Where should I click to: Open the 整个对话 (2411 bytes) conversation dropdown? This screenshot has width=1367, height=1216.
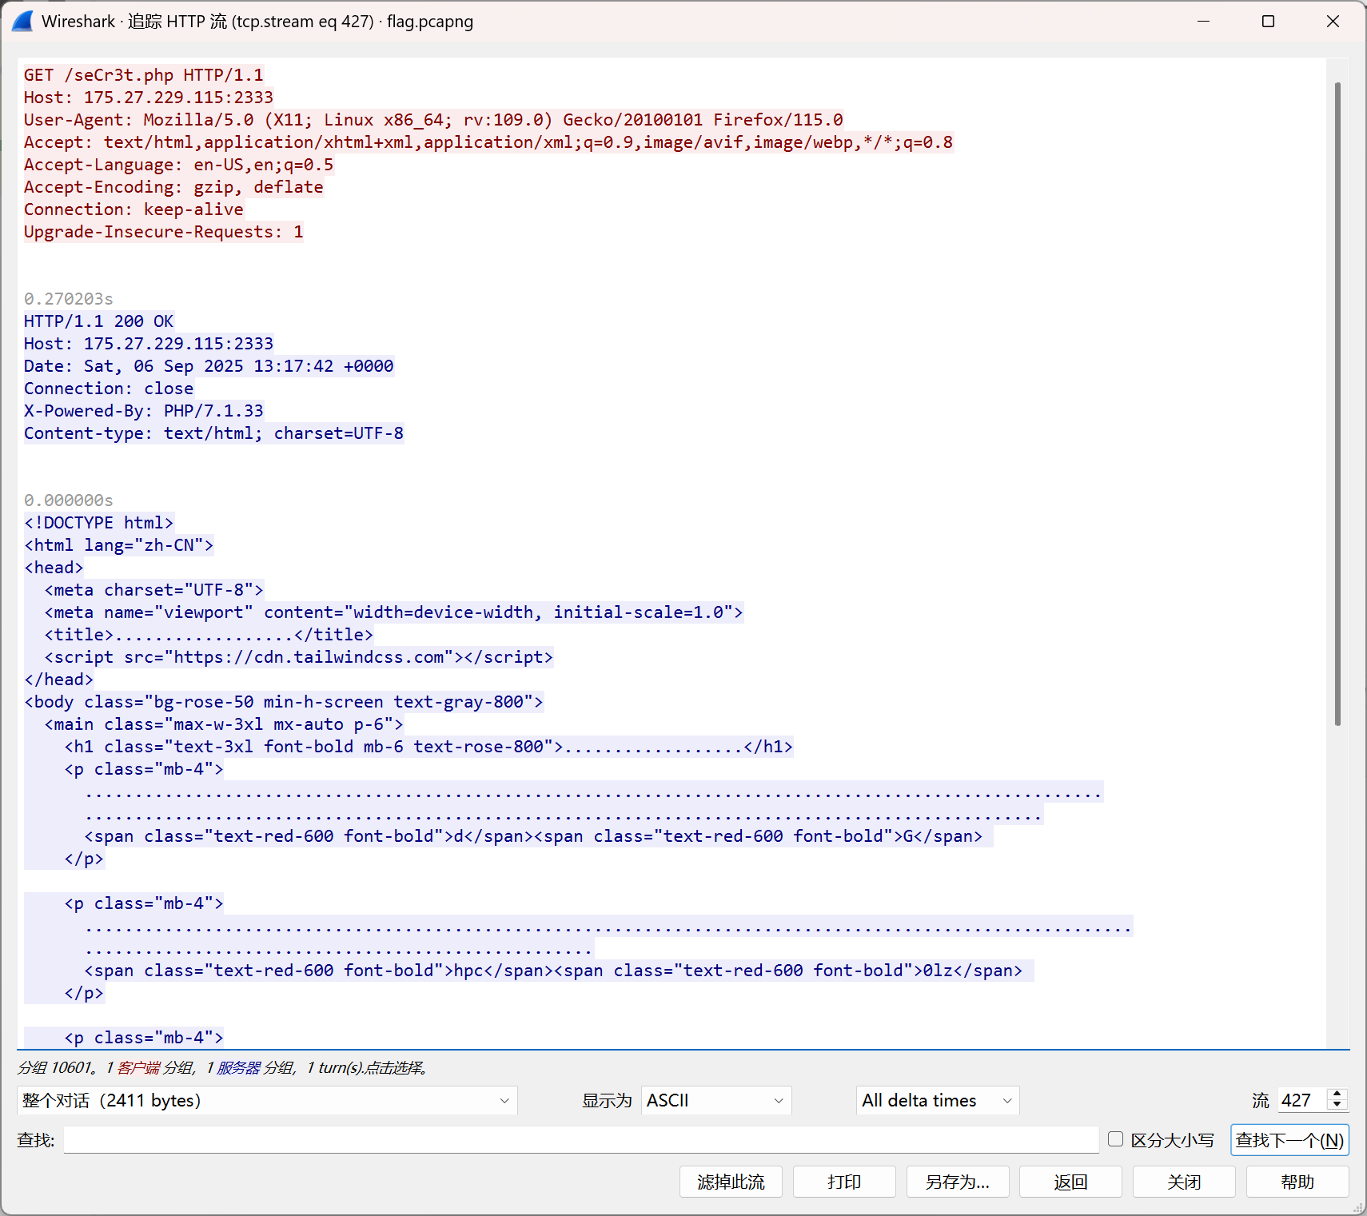267,1100
